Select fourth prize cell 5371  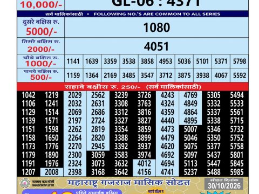(221, 61)
